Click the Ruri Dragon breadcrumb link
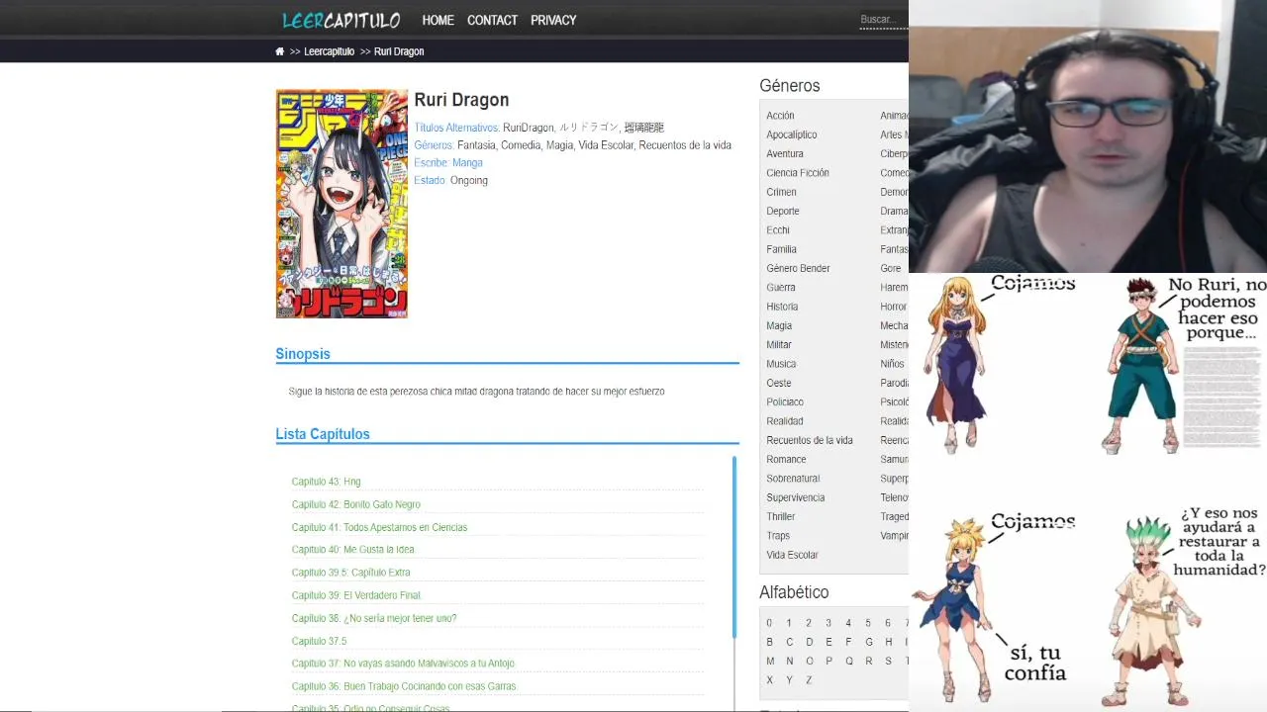The height and width of the screenshot is (712, 1267). [399, 51]
